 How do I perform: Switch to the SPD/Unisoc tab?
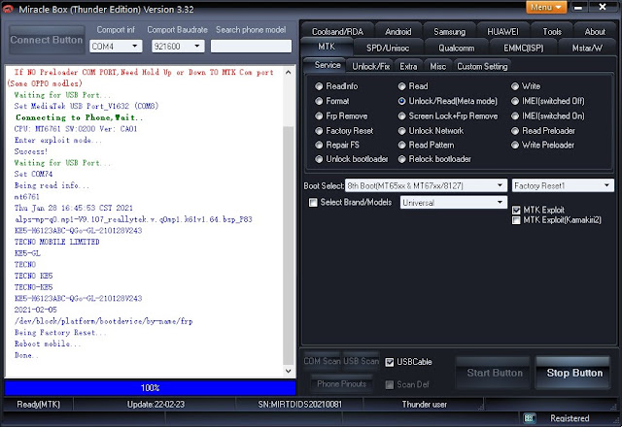[x=388, y=48]
